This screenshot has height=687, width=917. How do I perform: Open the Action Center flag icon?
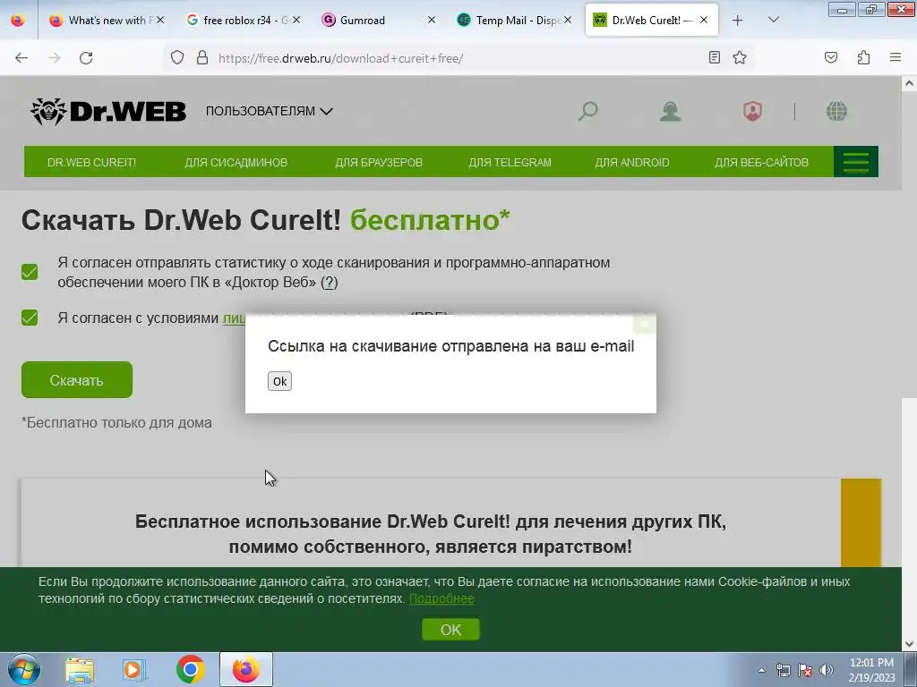tap(805, 670)
